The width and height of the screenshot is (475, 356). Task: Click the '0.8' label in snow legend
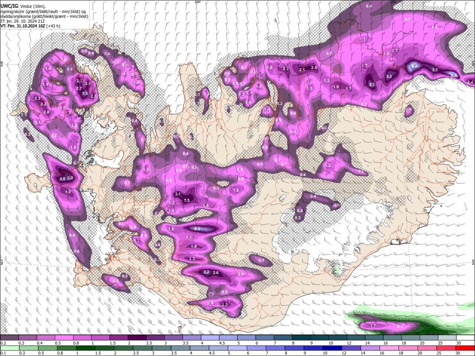tap(76, 343)
